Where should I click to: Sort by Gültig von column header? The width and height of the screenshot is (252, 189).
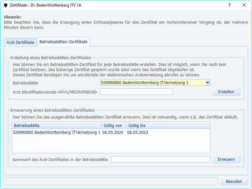[x=114, y=125]
